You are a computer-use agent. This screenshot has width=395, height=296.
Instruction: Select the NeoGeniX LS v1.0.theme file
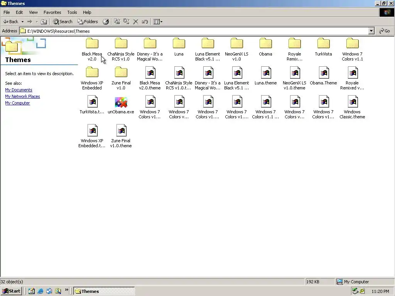tap(294, 78)
